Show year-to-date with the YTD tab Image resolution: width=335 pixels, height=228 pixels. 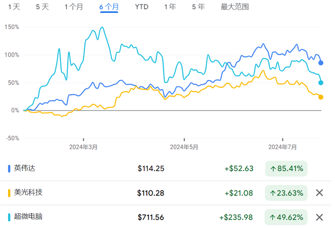(x=141, y=7)
